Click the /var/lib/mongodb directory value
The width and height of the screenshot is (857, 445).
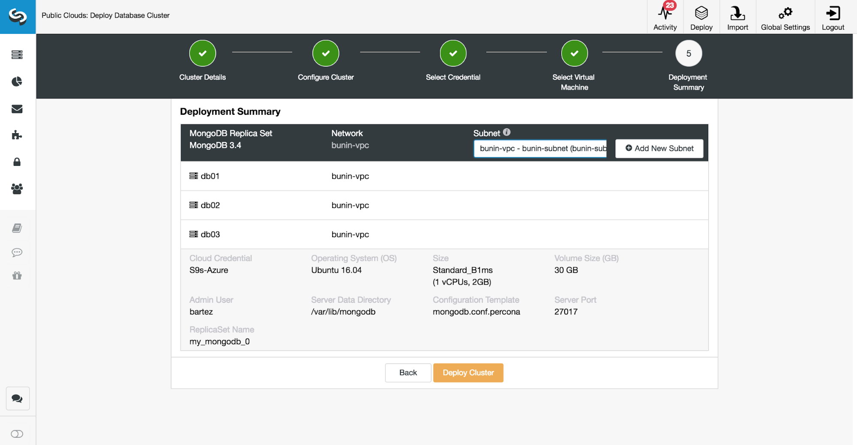(x=343, y=312)
